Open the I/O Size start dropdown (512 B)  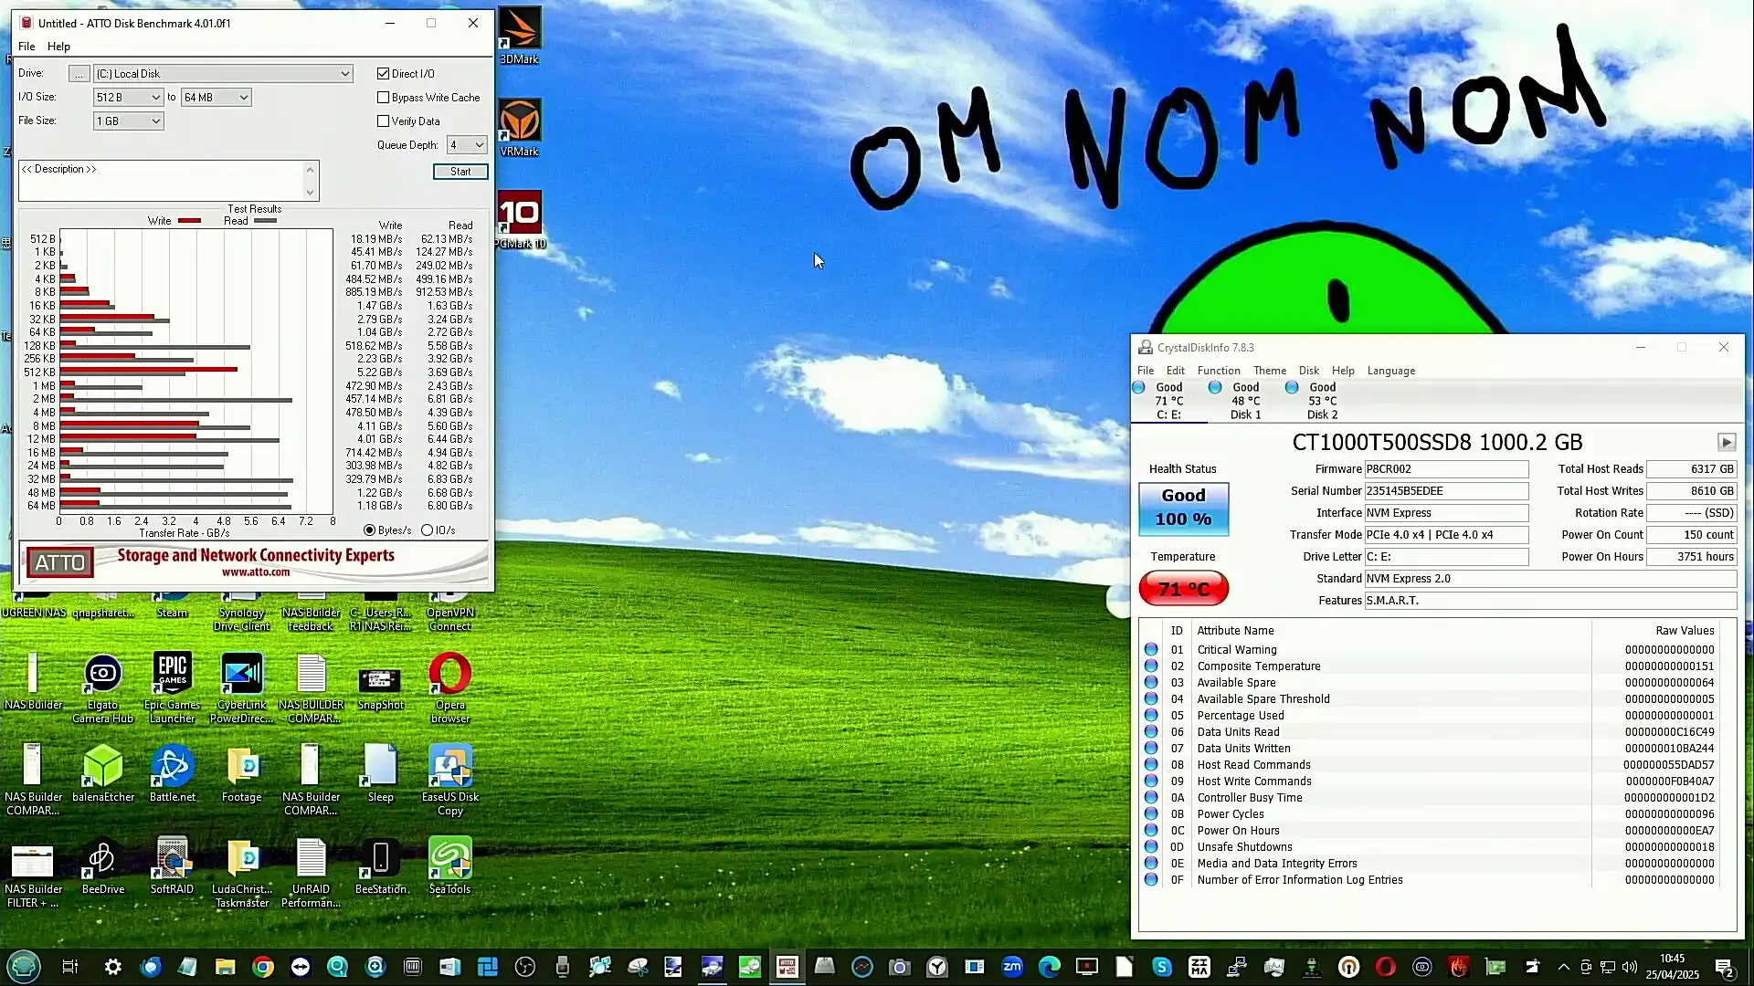tap(128, 98)
